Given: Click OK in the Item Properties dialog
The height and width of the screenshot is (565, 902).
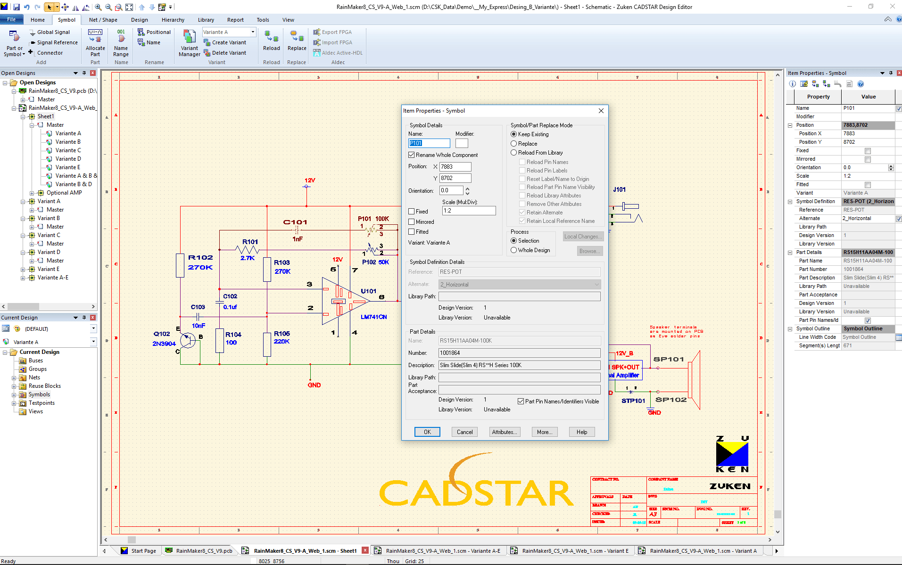Looking at the screenshot, I should [x=427, y=432].
